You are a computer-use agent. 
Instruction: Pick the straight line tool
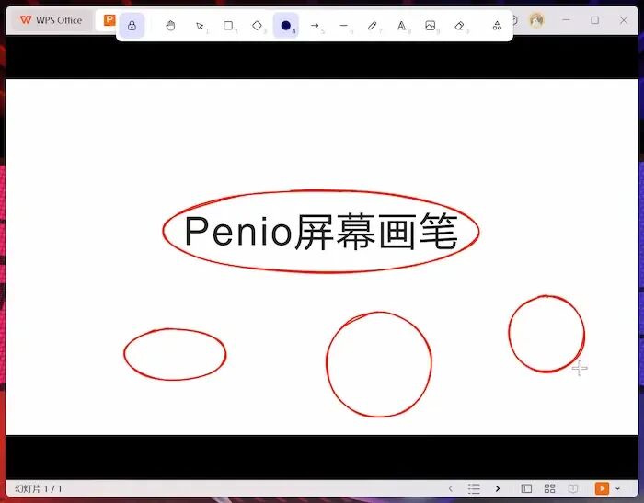tap(344, 26)
